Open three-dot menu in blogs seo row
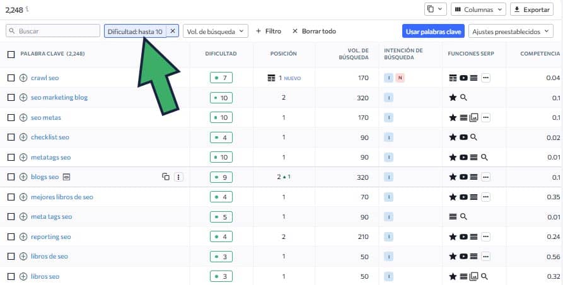Screen dimensions: 563x285 pyautogui.click(x=178, y=177)
